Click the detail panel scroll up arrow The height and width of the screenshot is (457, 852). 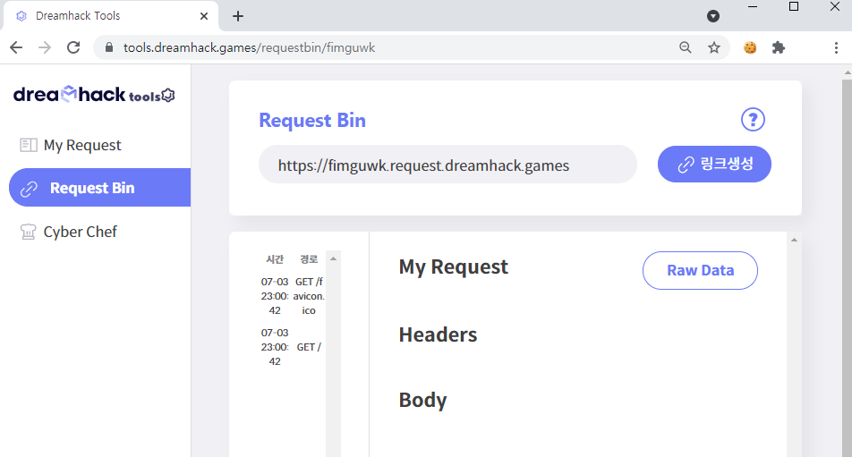tap(794, 240)
